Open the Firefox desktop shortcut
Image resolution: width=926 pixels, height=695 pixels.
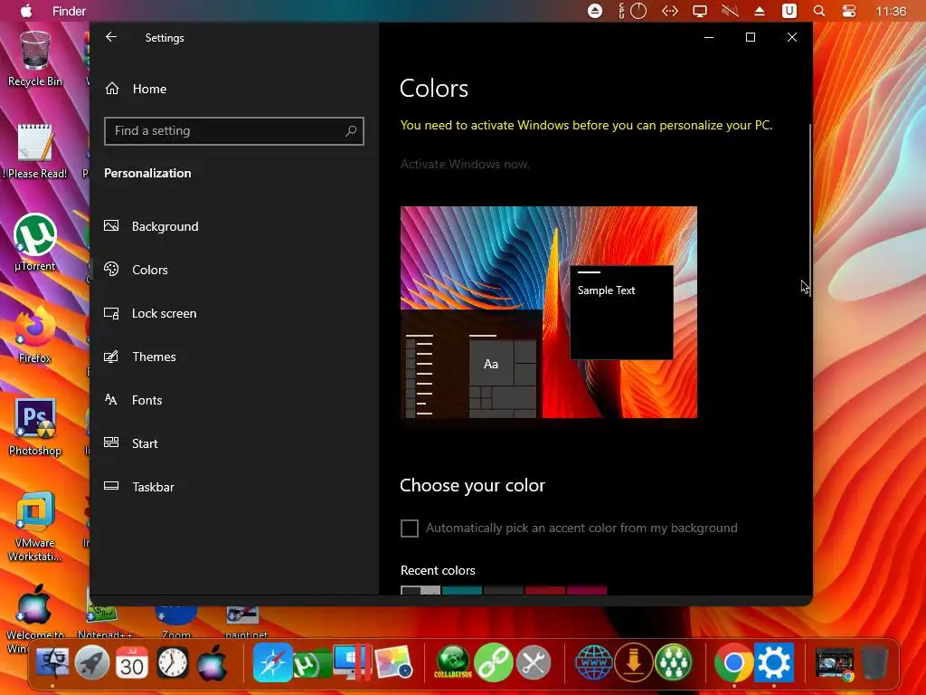[35, 335]
